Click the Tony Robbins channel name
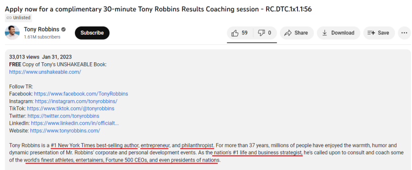 pyautogui.click(x=42, y=29)
